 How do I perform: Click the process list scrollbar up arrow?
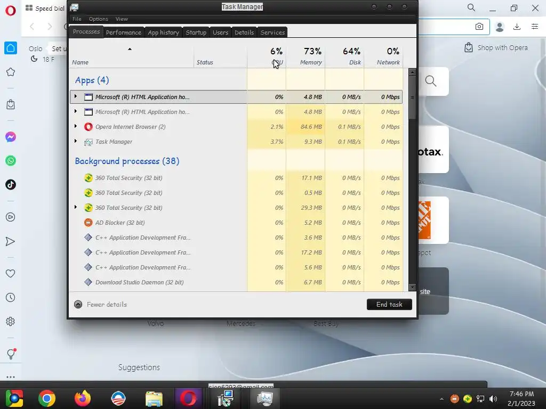412,72
